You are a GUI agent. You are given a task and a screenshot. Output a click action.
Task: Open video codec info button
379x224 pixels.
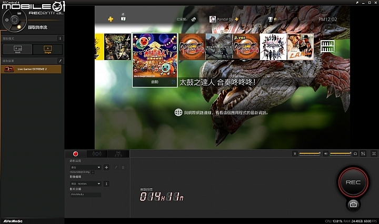(x=106, y=184)
